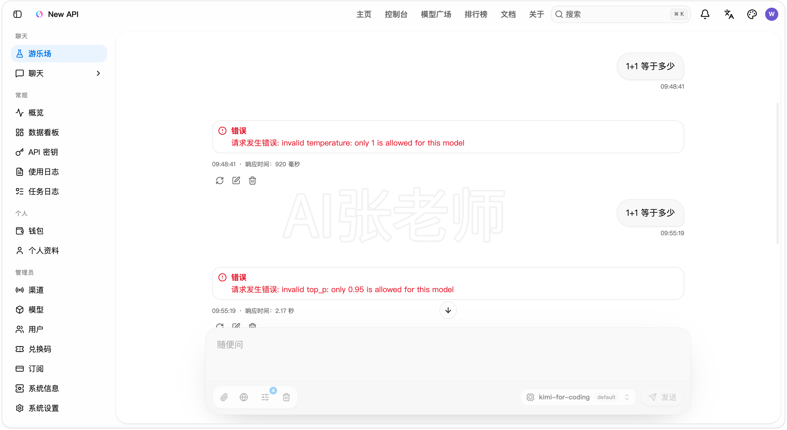The image size is (787, 430).
Task: Open 任务日志 task logs
Action: (59, 191)
